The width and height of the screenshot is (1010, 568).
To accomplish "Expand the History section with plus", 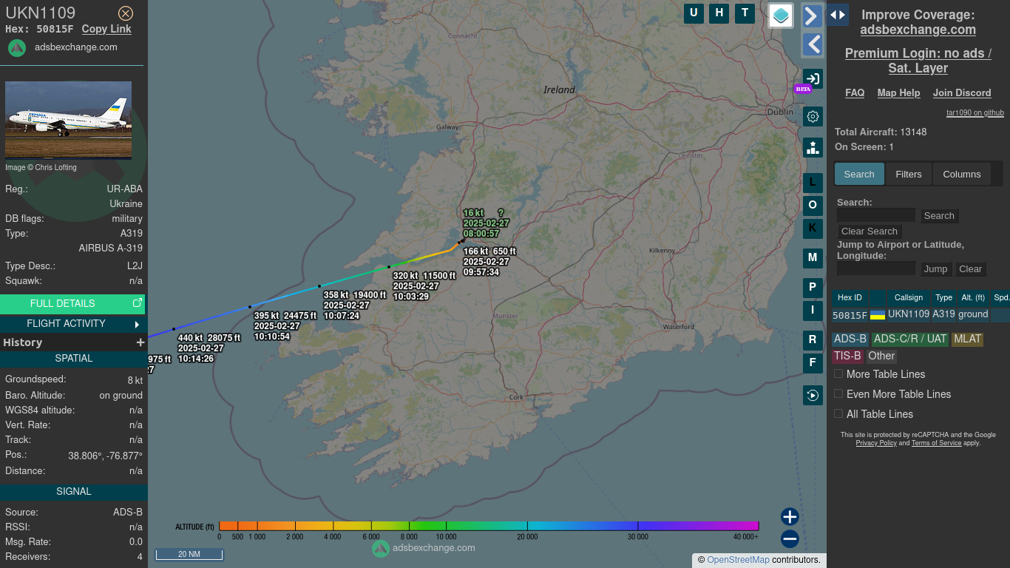I will pyautogui.click(x=140, y=342).
